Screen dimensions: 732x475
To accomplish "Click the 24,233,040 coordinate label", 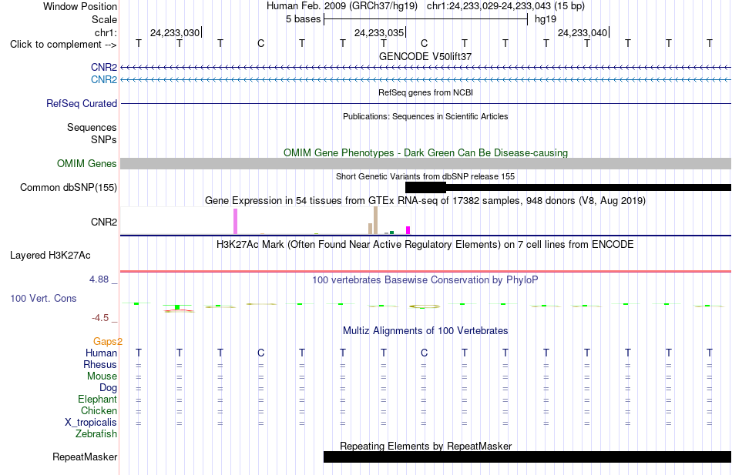I will tap(583, 32).
